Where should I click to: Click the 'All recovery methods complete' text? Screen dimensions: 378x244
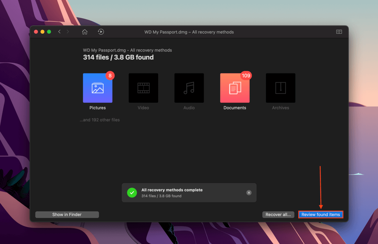[x=172, y=190]
